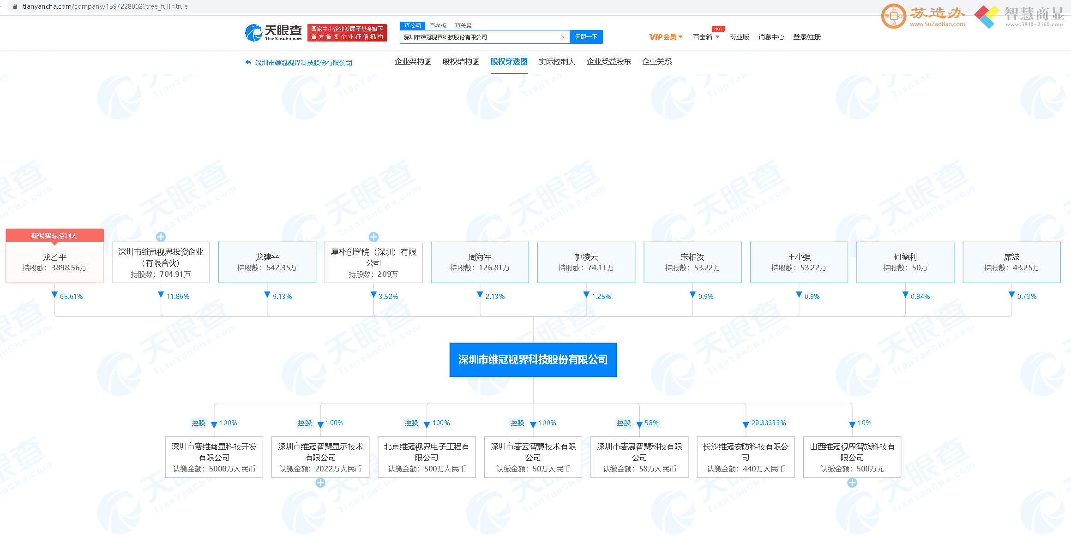Viewport: 1071px width, 536px height.
Task: Click the 天眼一下 search button
Action: 586,37
